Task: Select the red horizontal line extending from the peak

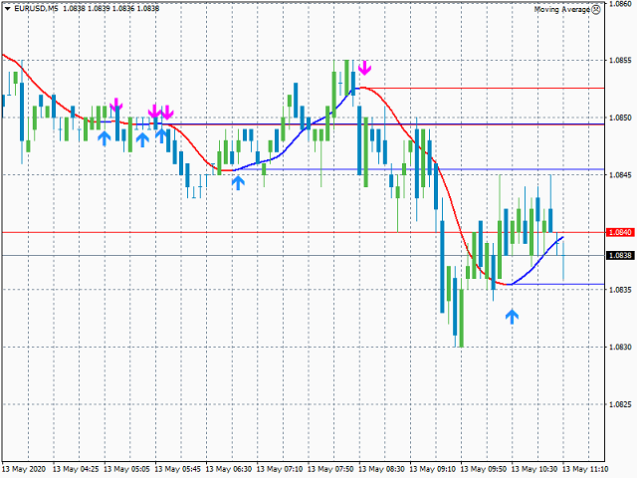Action: coord(484,88)
